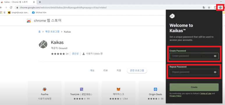Click the chrome 웹 스토어 title
The image size is (225, 105).
(48, 21)
